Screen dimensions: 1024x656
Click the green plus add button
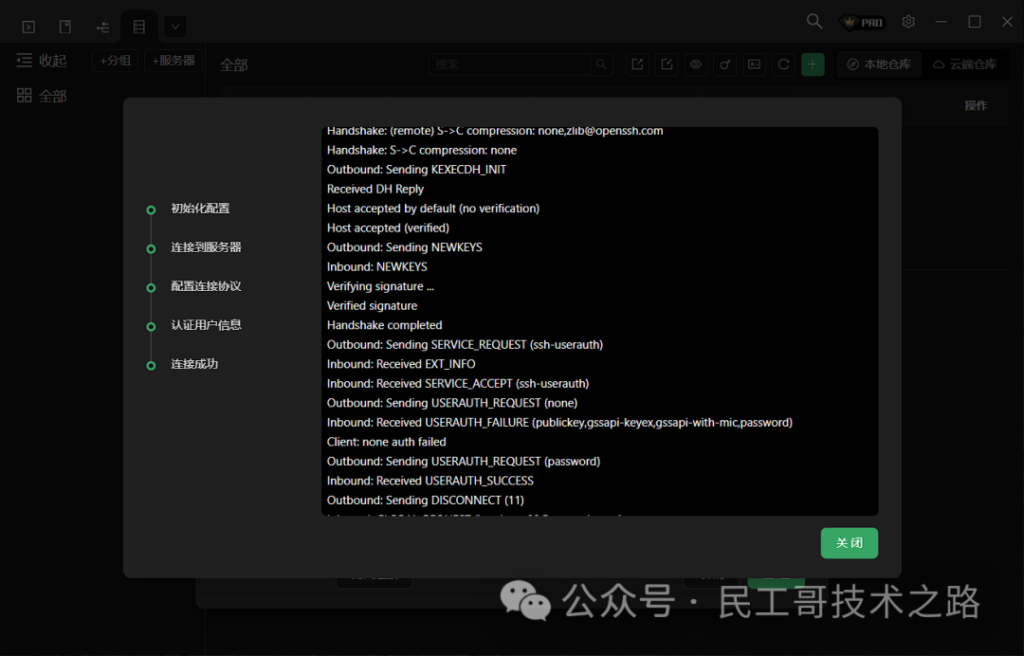pyautogui.click(x=813, y=64)
